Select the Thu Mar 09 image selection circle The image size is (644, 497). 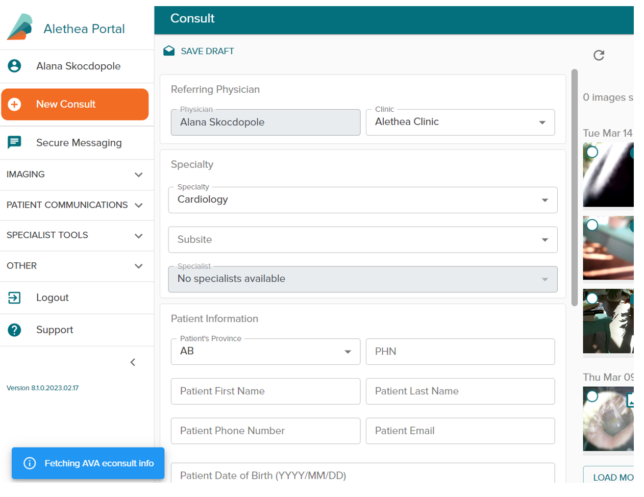pyautogui.click(x=592, y=395)
